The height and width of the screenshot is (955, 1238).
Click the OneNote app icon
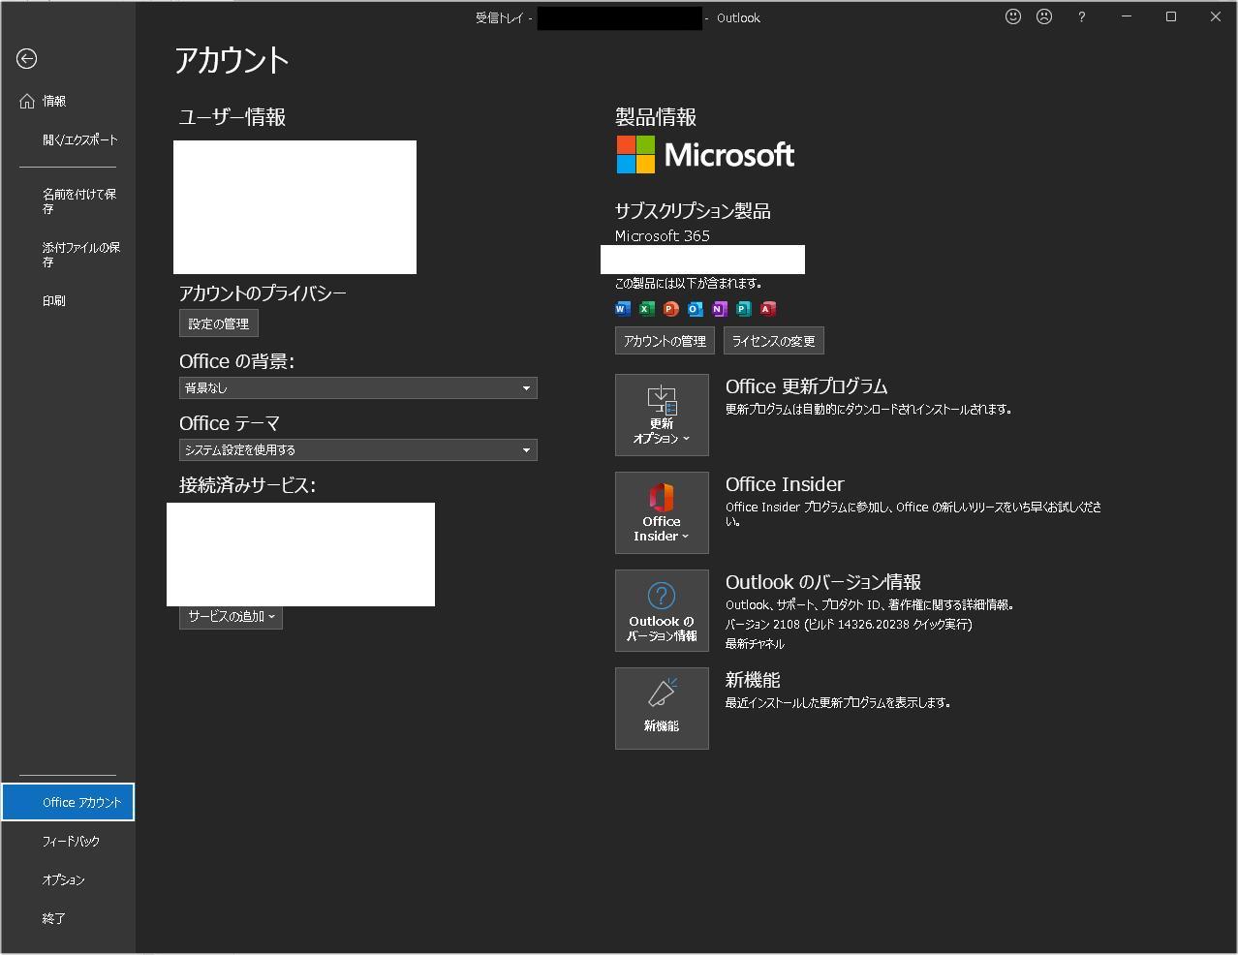pos(720,309)
